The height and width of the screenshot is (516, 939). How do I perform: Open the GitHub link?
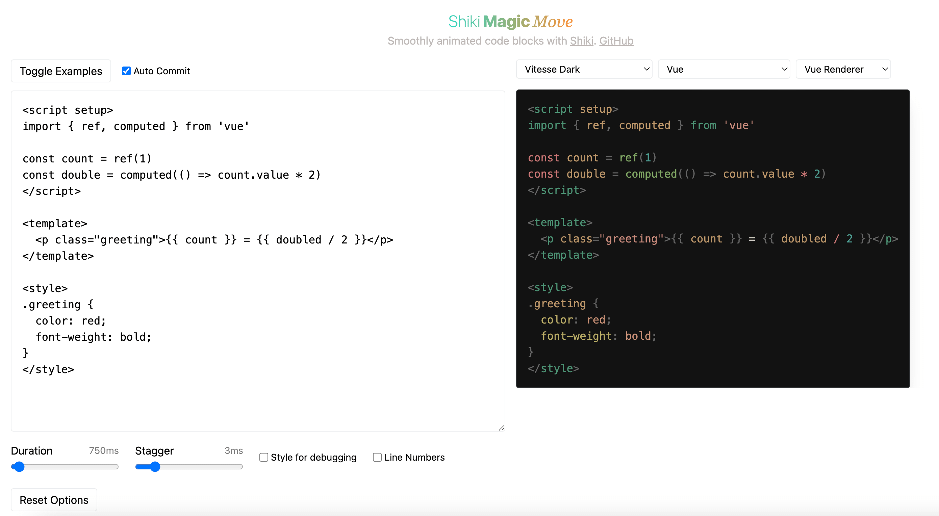pyautogui.click(x=616, y=41)
